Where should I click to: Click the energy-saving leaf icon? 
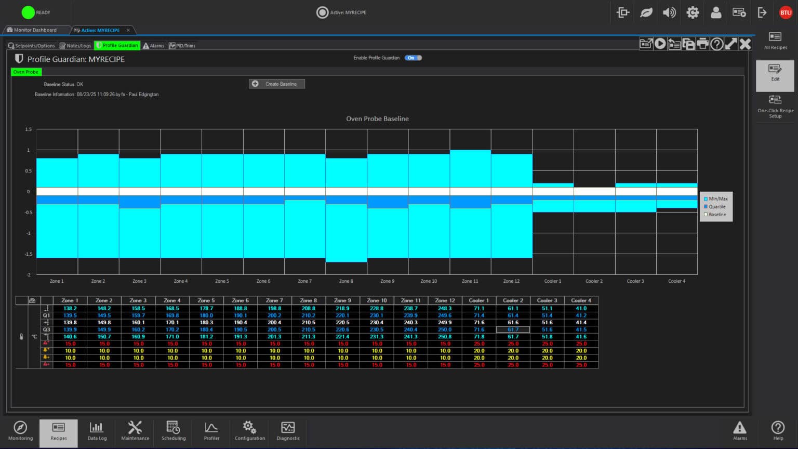click(646, 12)
